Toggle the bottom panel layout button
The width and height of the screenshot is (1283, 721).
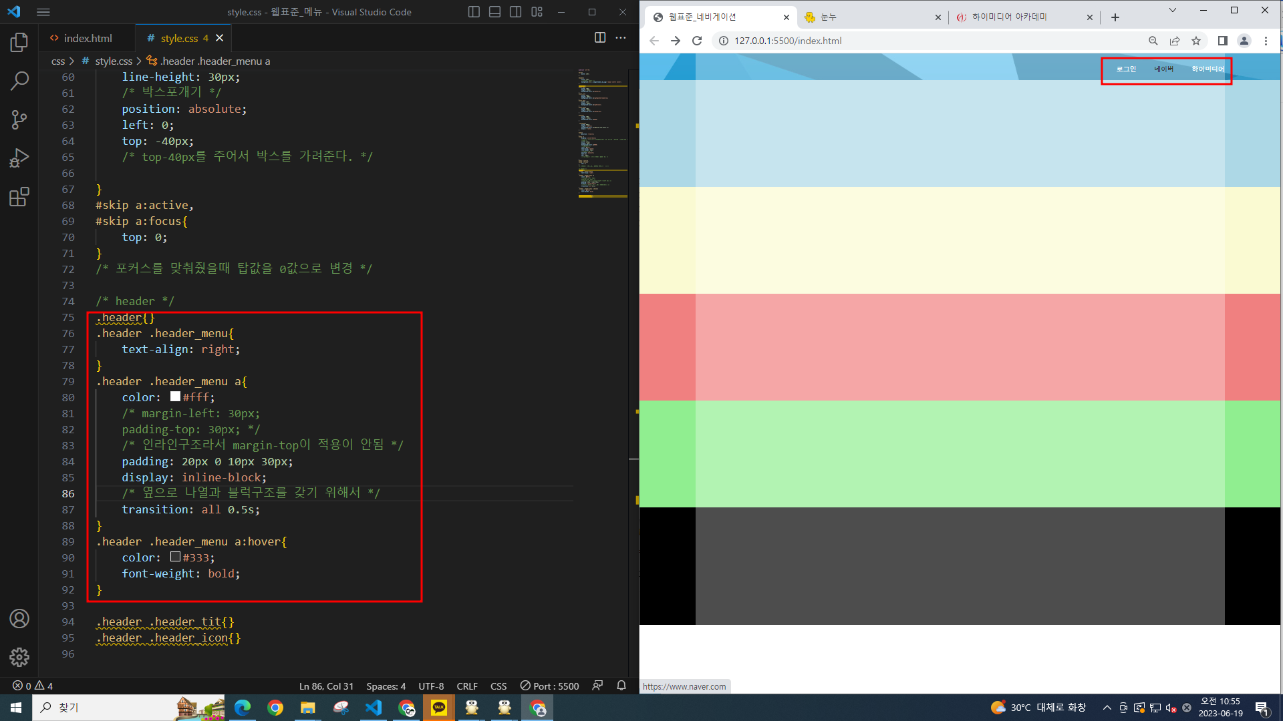pos(494,12)
